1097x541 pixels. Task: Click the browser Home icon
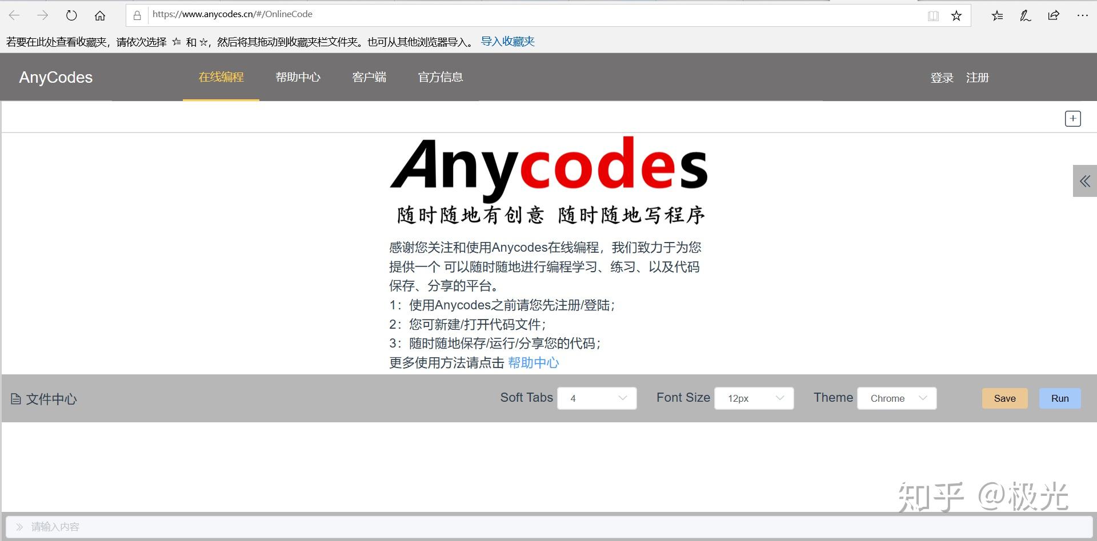(x=100, y=15)
